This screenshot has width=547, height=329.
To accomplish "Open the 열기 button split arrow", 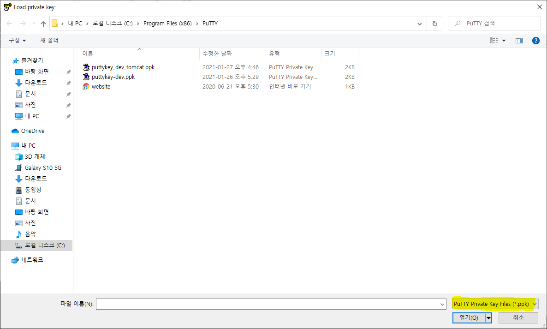I will (489, 318).
